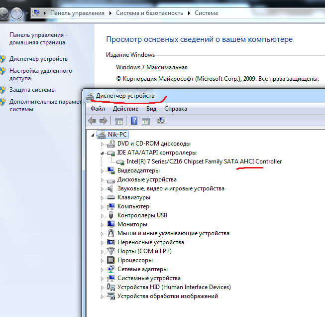Click the Мониторы monitor icon
The width and height of the screenshot is (325, 317).
pos(111,224)
